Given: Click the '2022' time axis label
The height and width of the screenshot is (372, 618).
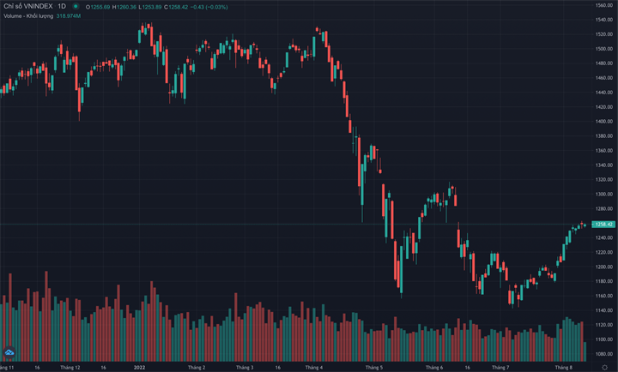Looking at the screenshot, I should click(x=140, y=367).
